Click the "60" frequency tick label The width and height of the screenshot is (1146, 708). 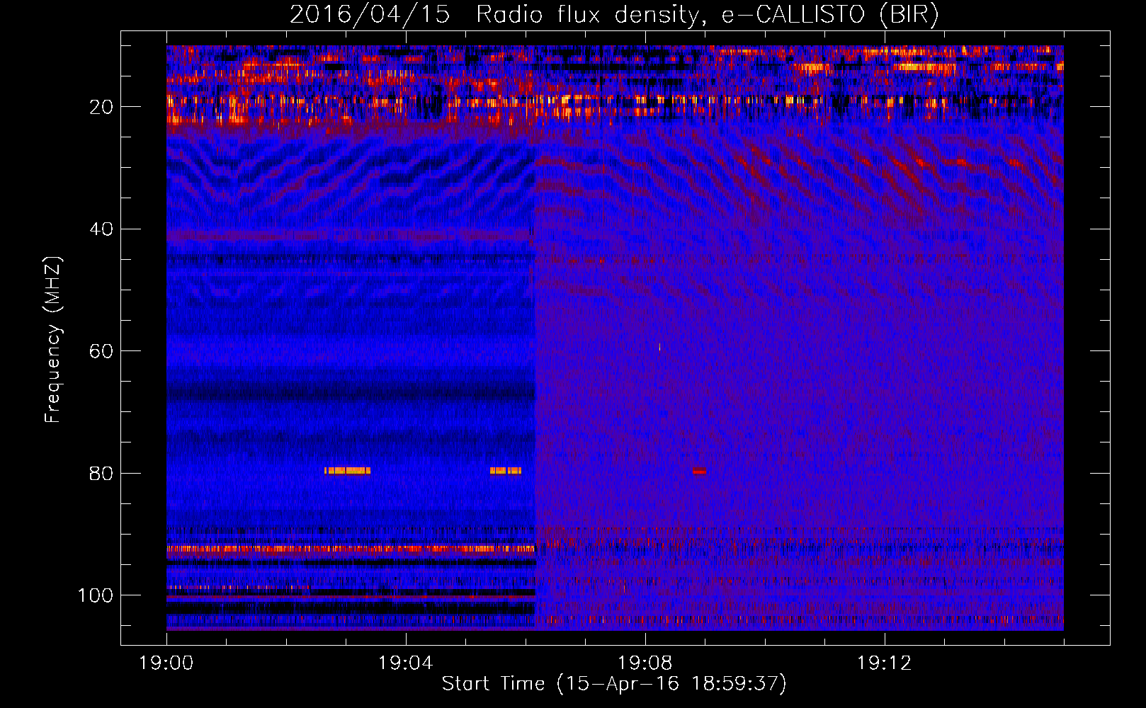click(x=101, y=351)
